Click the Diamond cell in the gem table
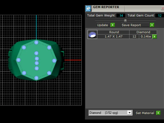Image resolution: width=164 pixels, height=123 pixels. [143, 32]
